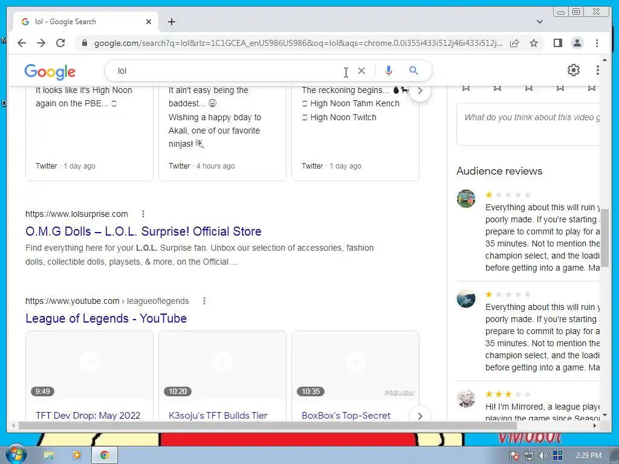Open Google apps menu dots
This screenshot has width=619, height=464.
coord(598,70)
